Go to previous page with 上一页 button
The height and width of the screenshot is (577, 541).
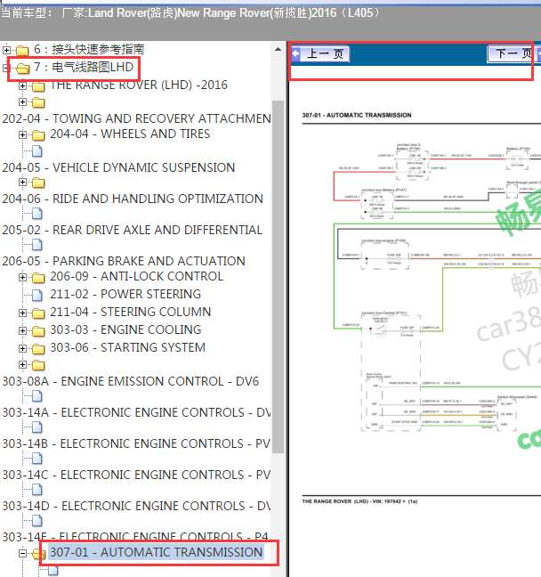click(x=320, y=54)
